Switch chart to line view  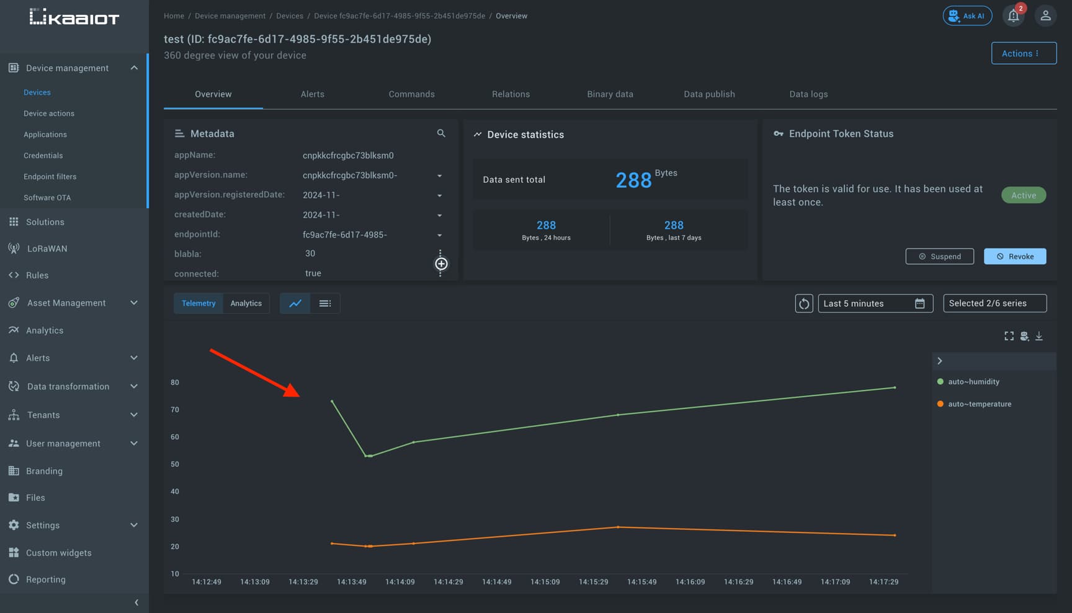[295, 303]
